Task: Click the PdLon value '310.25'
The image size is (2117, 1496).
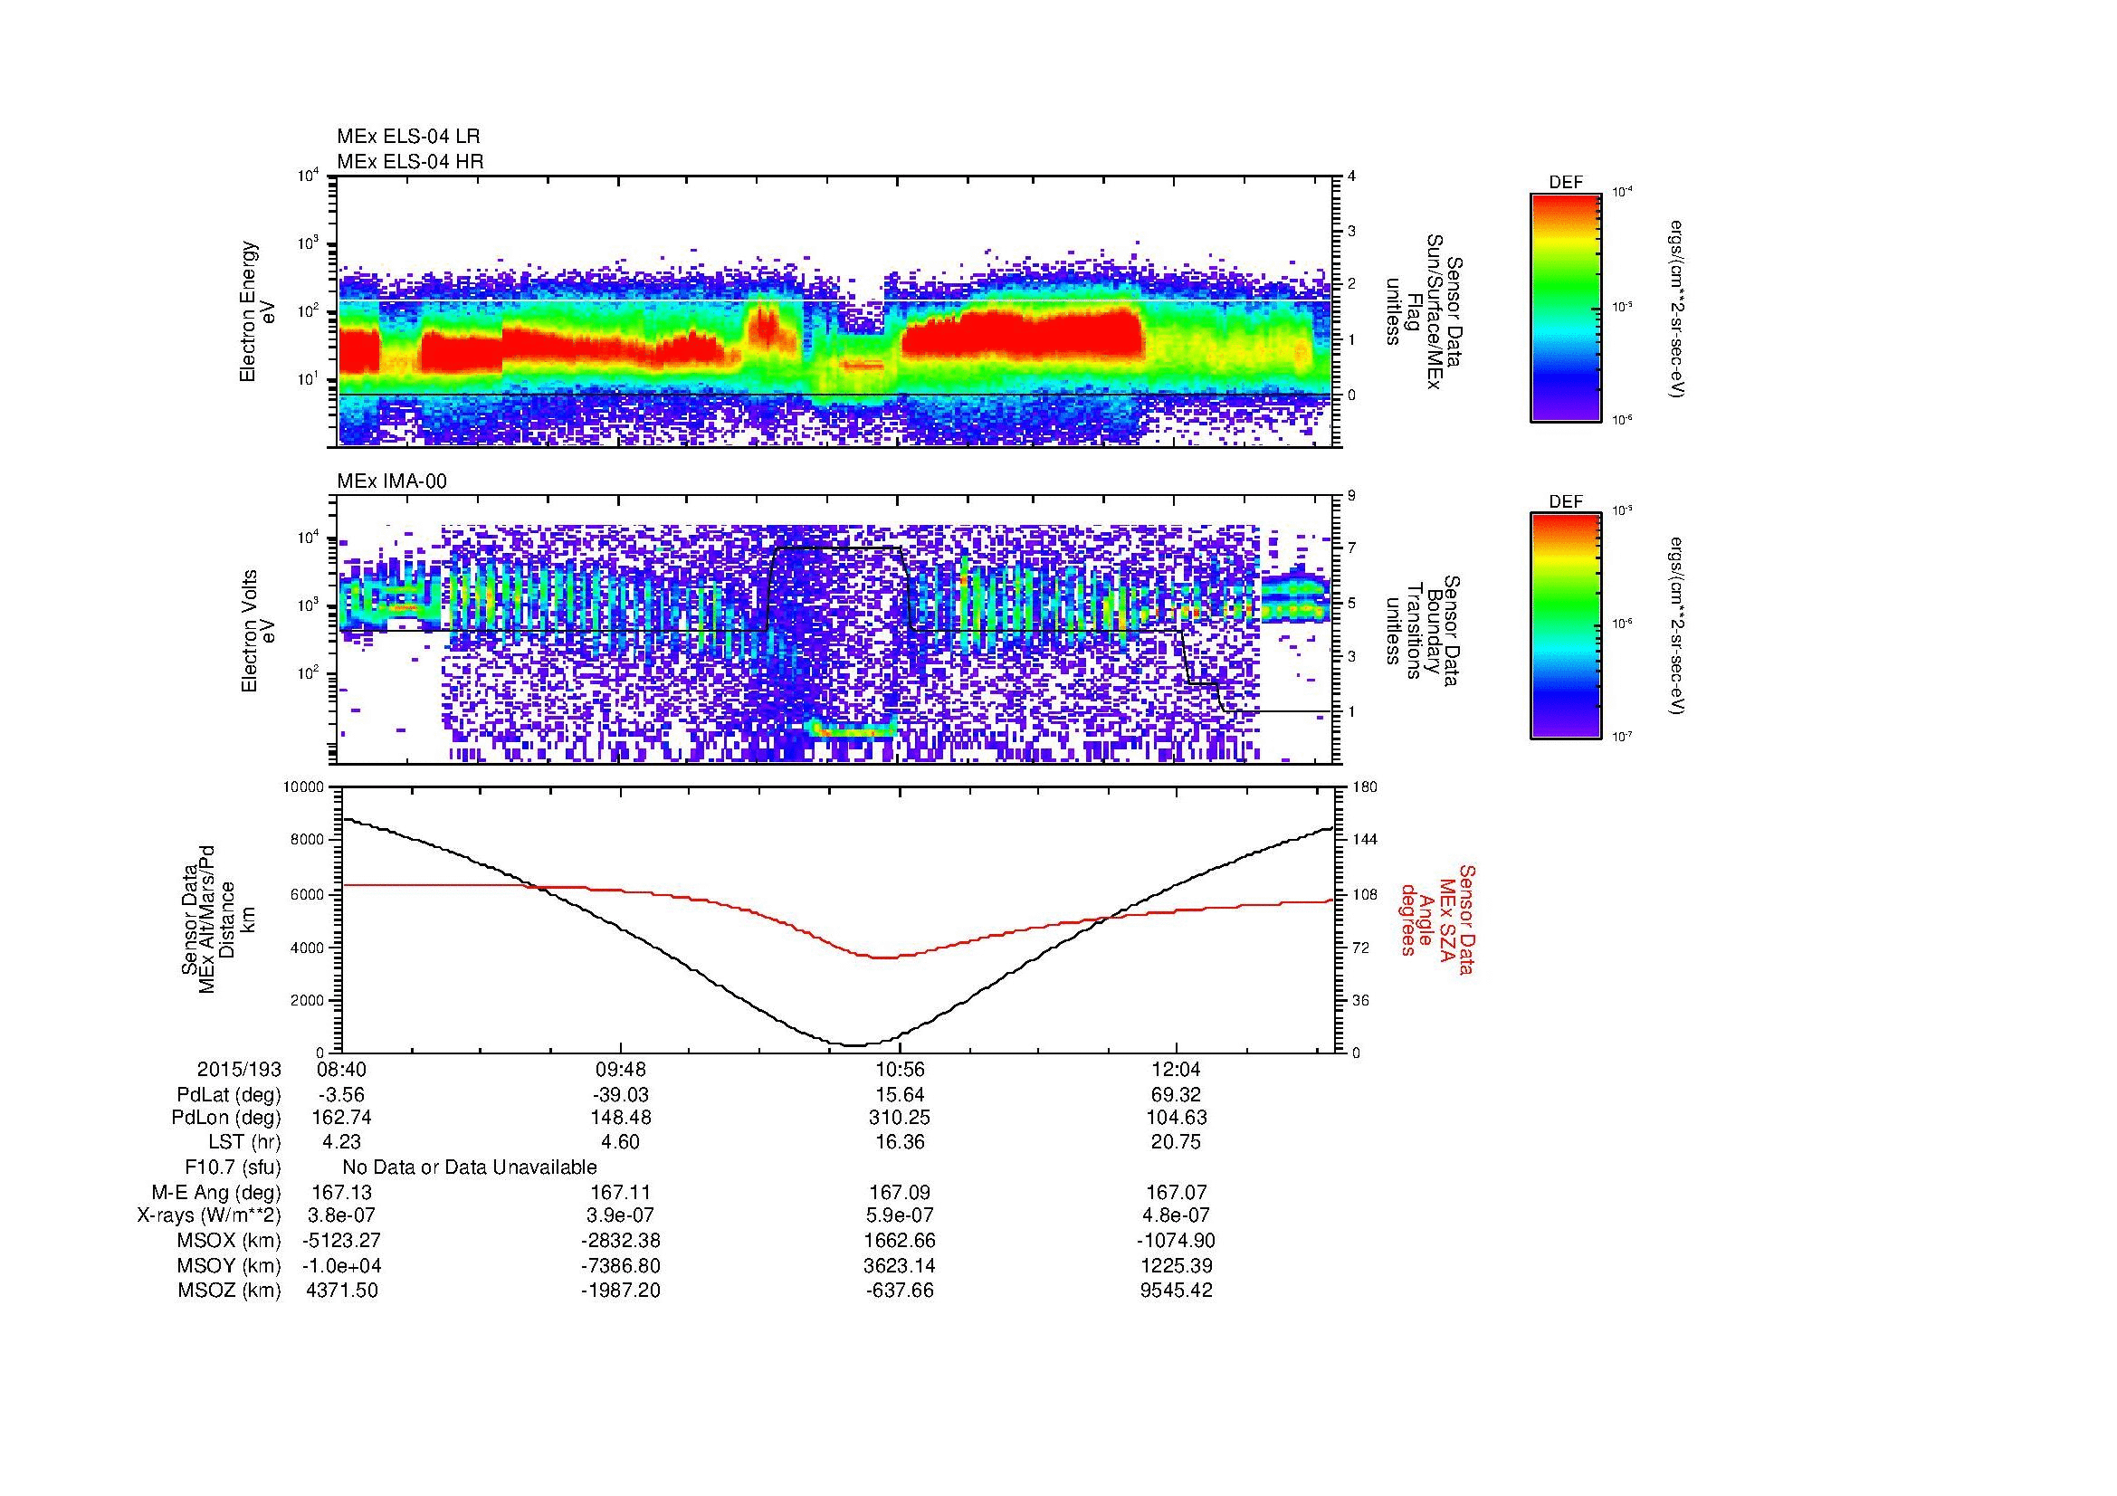Action: pos(900,1118)
